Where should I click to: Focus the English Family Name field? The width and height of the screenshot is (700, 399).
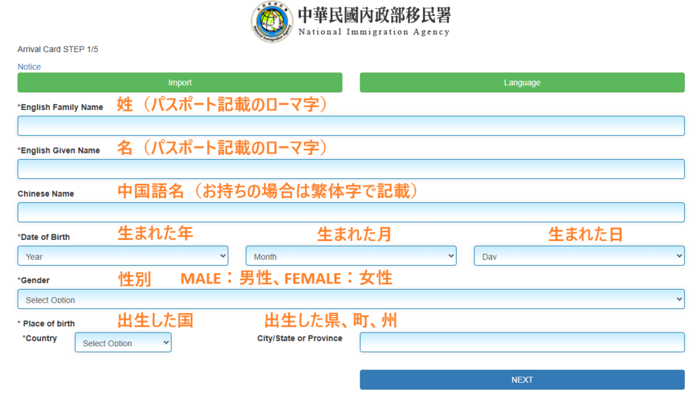click(x=351, y=126)
